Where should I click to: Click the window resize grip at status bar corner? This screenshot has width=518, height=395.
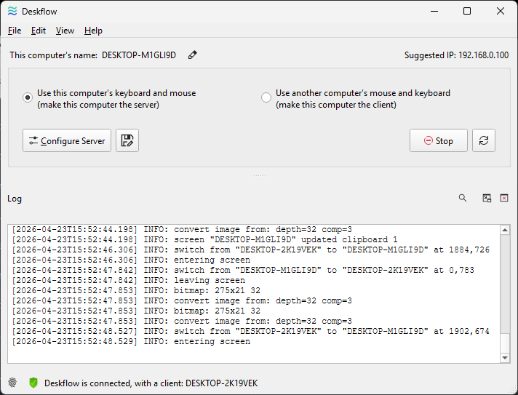pyautogui.click(x=514, y=391)
